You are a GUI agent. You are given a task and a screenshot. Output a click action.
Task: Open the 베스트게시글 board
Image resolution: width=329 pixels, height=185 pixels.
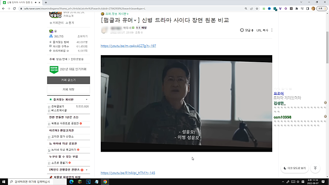coord(59,110)
